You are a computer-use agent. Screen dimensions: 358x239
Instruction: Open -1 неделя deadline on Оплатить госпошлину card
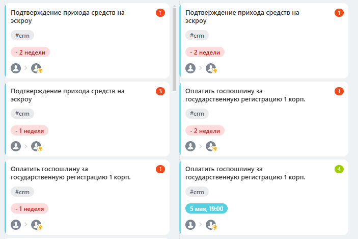pyautogui.click(x=30, y=208)
